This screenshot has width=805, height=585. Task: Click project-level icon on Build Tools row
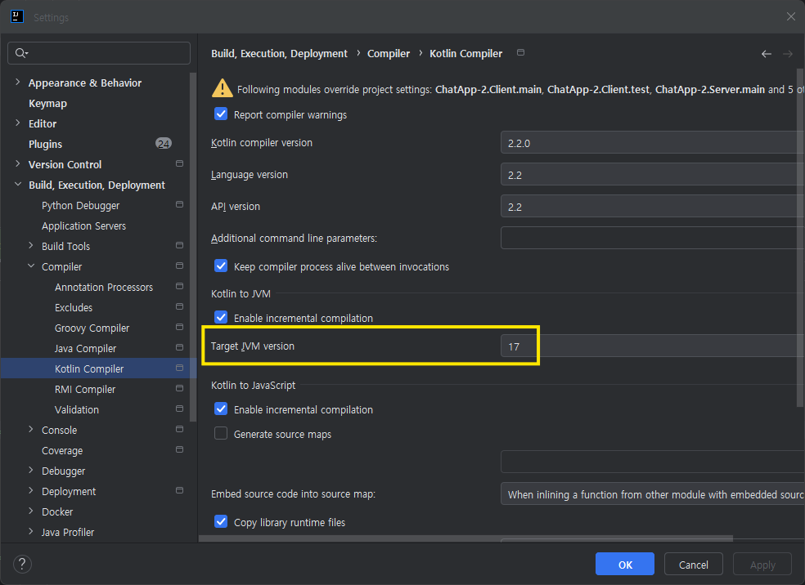(179, 245)
